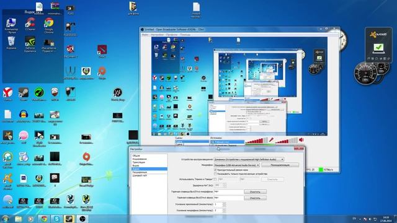This screenshot has width=397, height=223.
Task: Open the GeForce Experience shortcut
Action: tap(30, 44)
